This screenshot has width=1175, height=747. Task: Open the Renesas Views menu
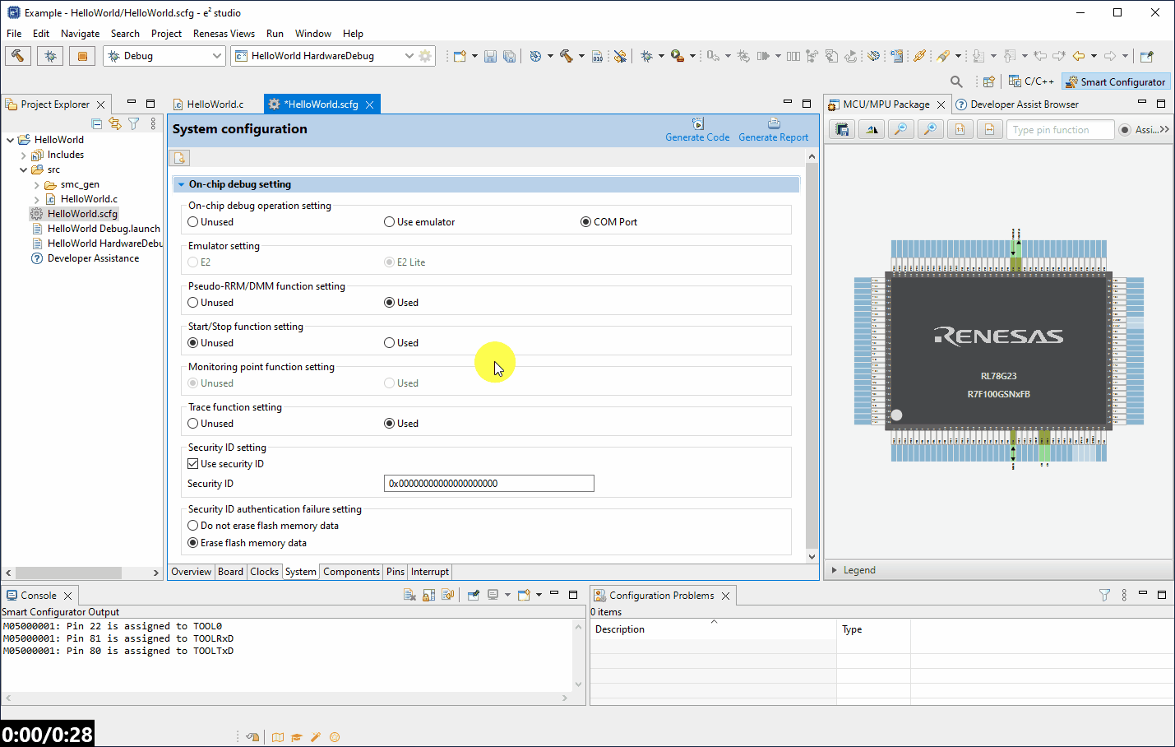coord(224,34)
